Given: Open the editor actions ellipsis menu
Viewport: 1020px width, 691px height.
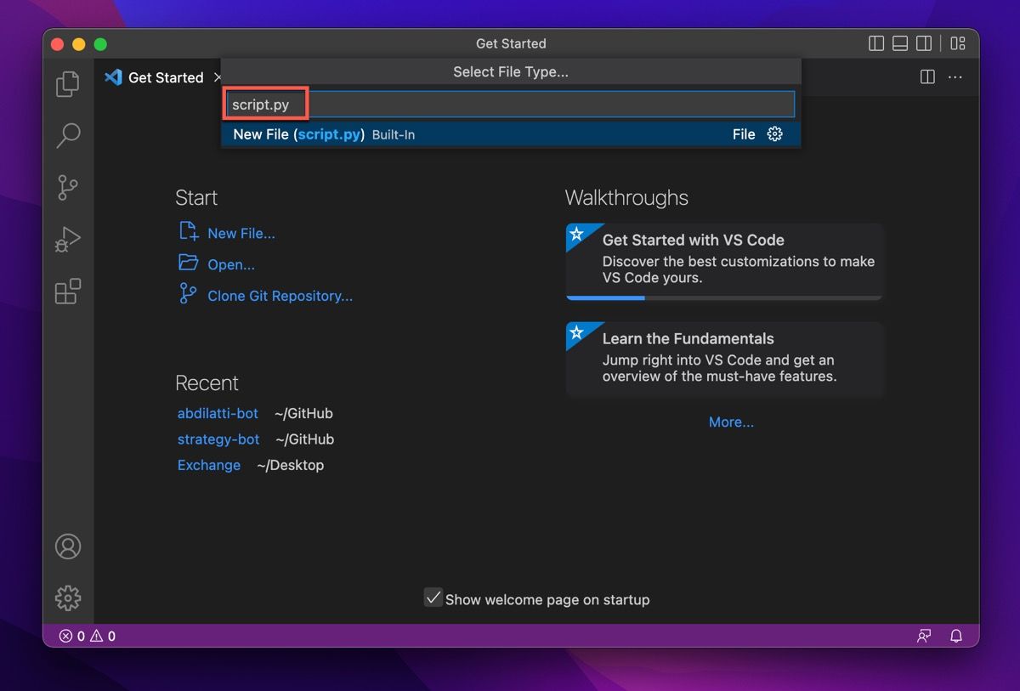Looking at the screenshot, I should point(955,76).
